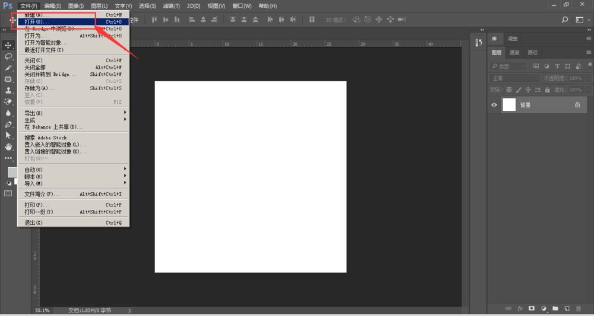Click the default colors black-white icon
This screenshot has width=594, height=316.
[x=8, y=183]
